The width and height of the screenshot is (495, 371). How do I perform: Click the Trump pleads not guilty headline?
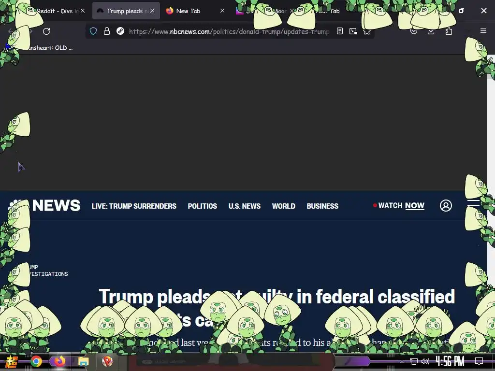277,308
